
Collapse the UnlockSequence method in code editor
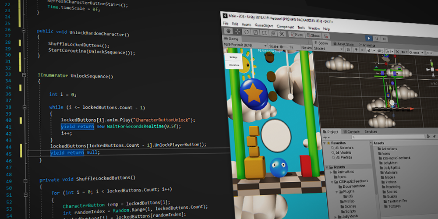(x=24, y=75)
